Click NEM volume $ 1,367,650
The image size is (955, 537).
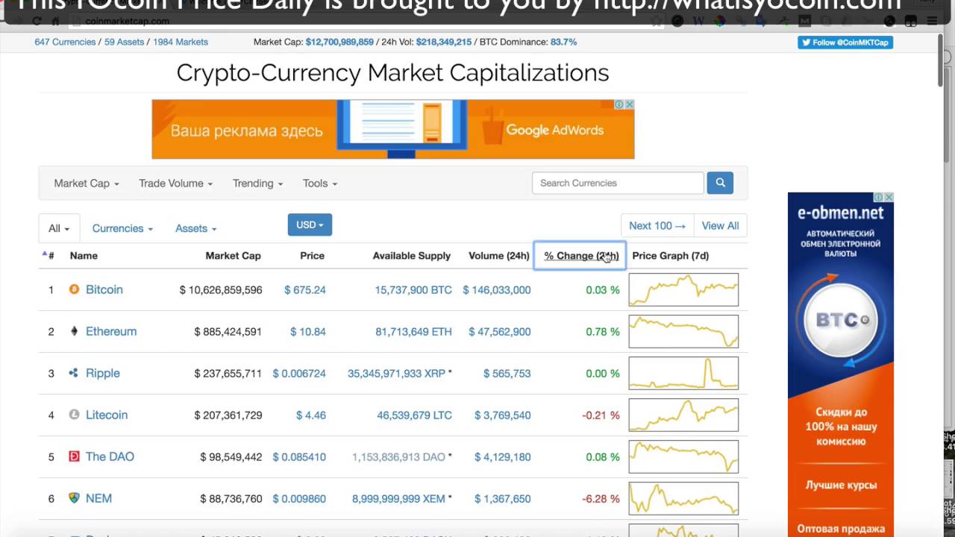click(x=503, y=499)
